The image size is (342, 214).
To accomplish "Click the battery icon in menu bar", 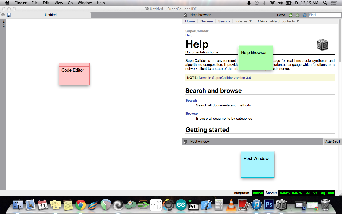I will [x=289, y=3].
